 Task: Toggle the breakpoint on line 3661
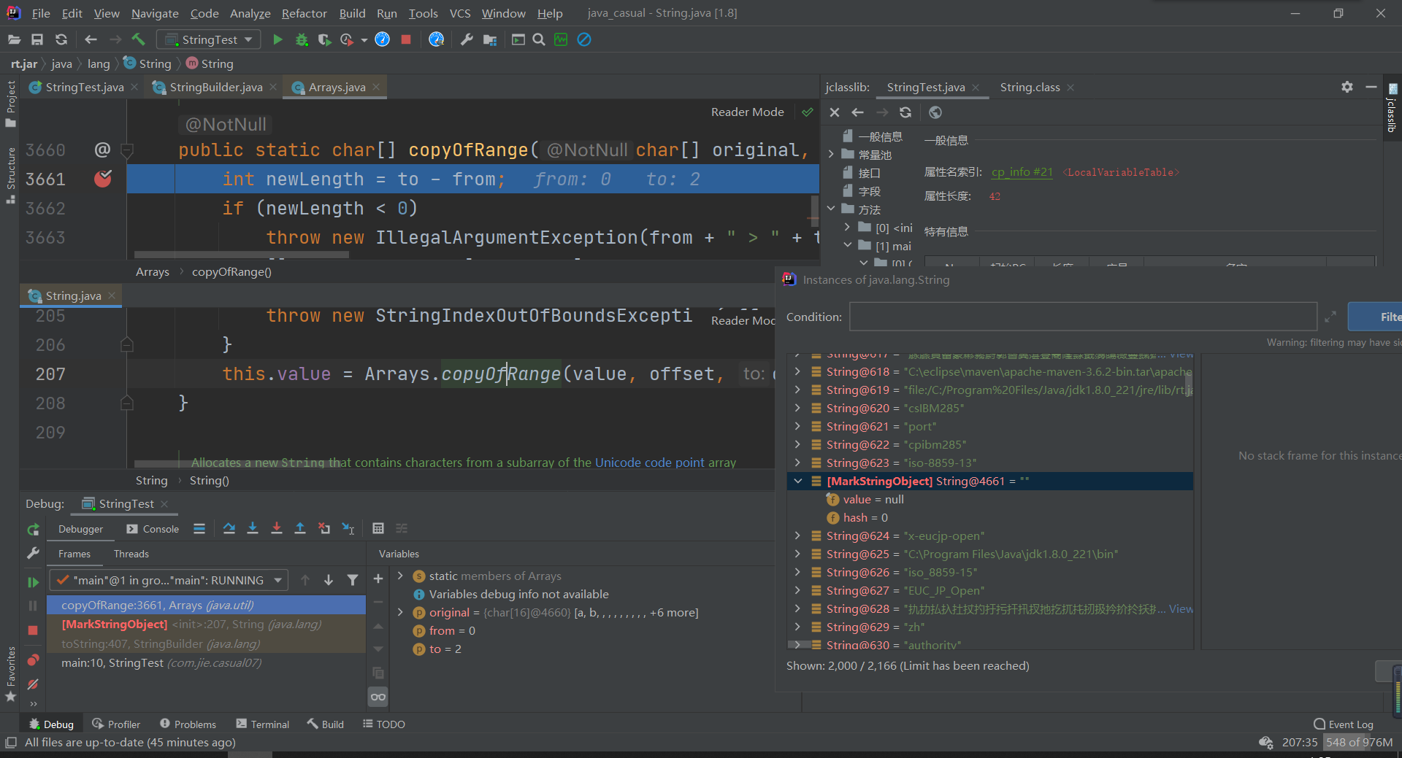(x=103, y=179)
